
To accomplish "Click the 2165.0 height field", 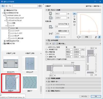I will [77, 57].
